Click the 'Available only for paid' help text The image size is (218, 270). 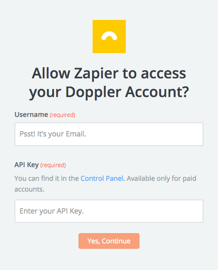coord(162,179)
